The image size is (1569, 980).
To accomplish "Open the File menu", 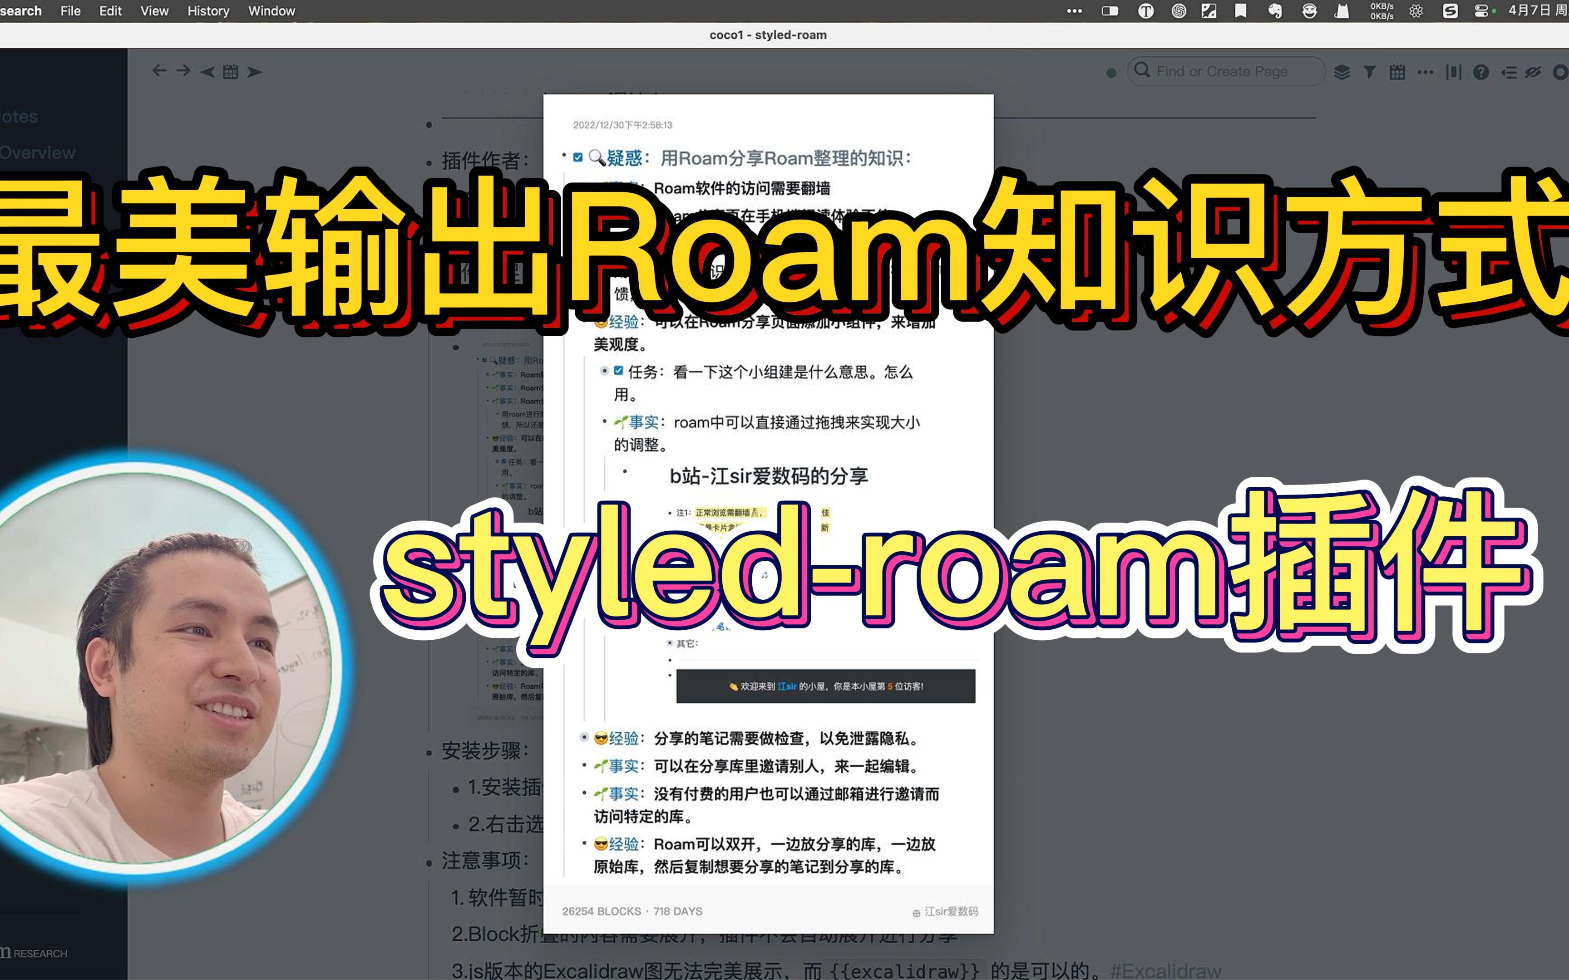I will [70, 11].
